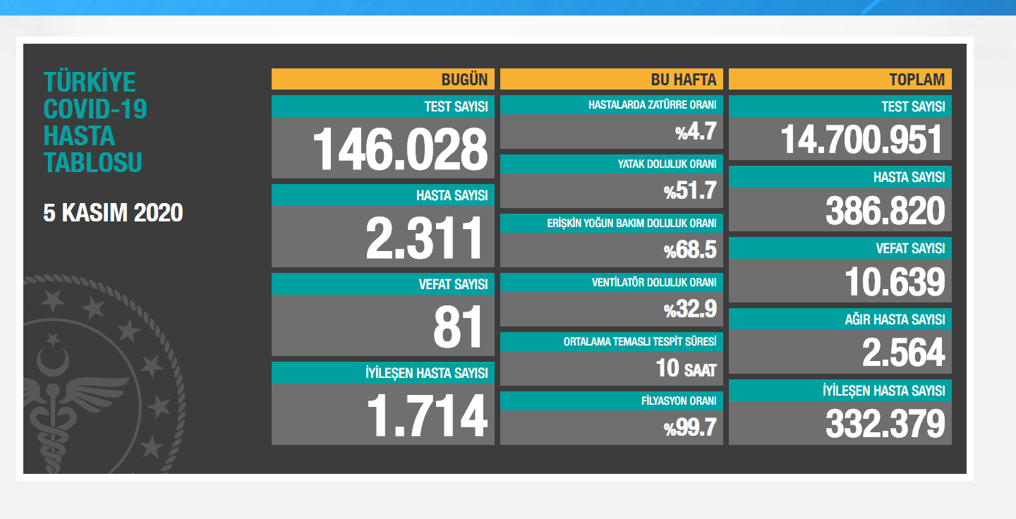Click adult intensive care occupancy %68.5
This screenshot has height=519, width=1016.
pyautogui.click(x=690, y=250)
